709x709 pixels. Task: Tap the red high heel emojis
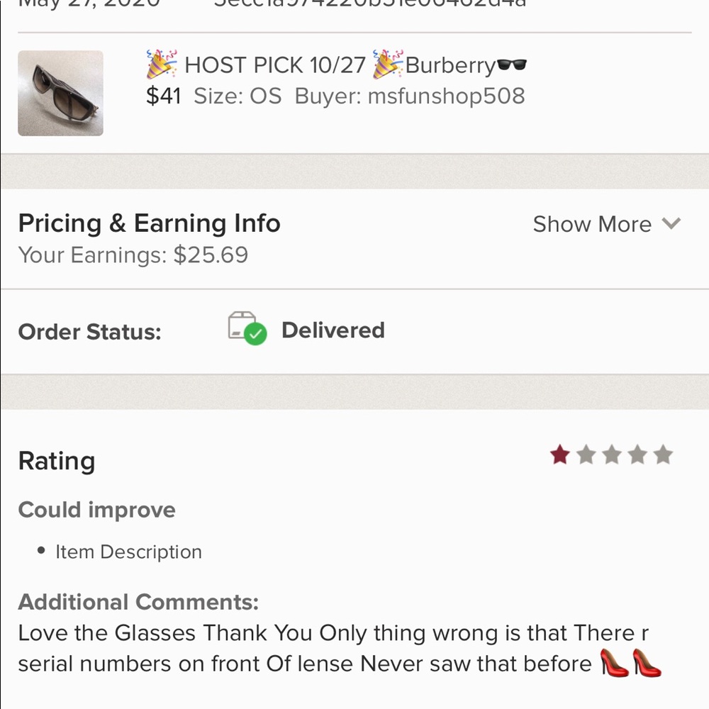(630, 662)
